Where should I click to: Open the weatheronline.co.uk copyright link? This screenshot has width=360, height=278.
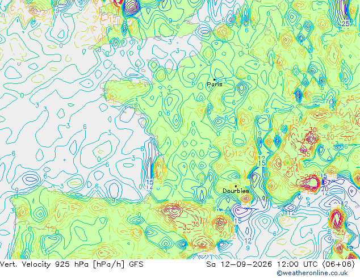tap(312, 273)
